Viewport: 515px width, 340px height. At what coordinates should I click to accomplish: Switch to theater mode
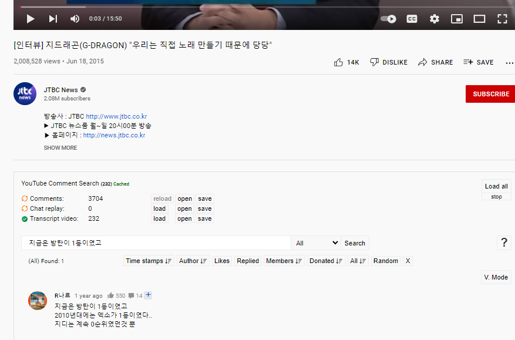pyautogui.click(x=479, y=19)
